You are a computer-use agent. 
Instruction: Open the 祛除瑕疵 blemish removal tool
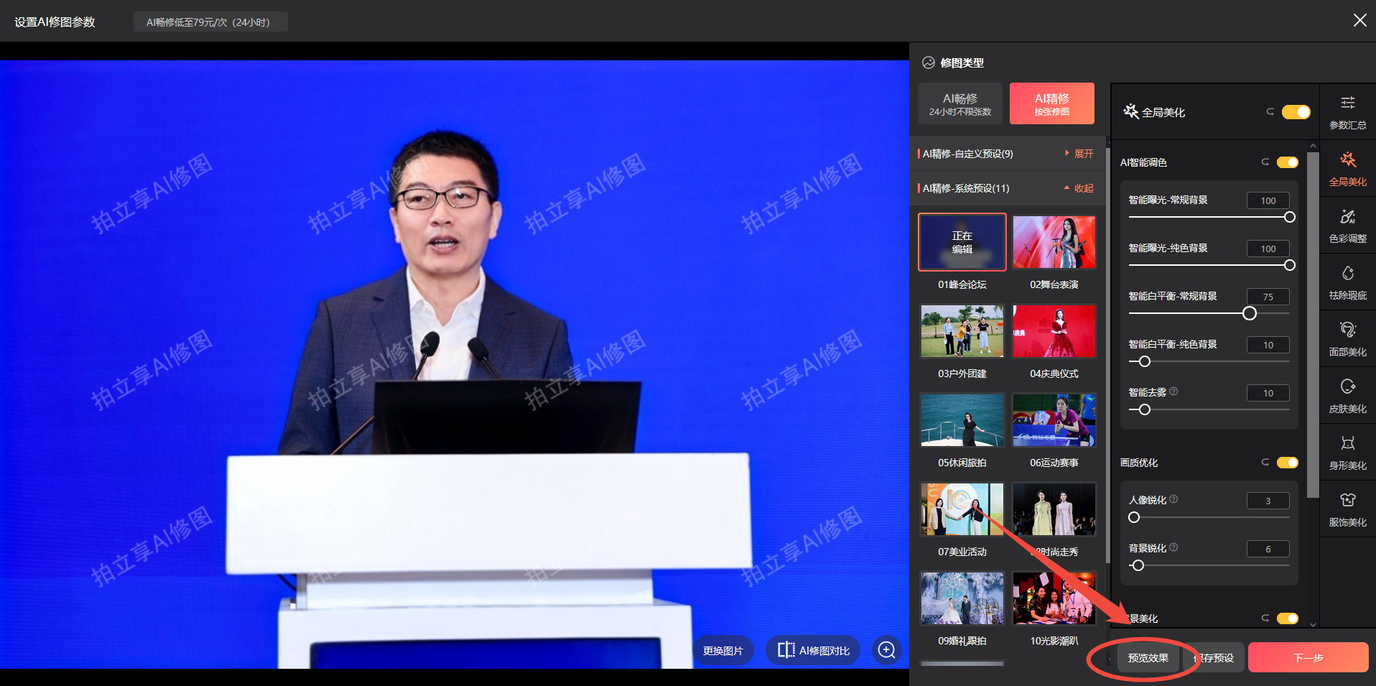click(1347, 282)
